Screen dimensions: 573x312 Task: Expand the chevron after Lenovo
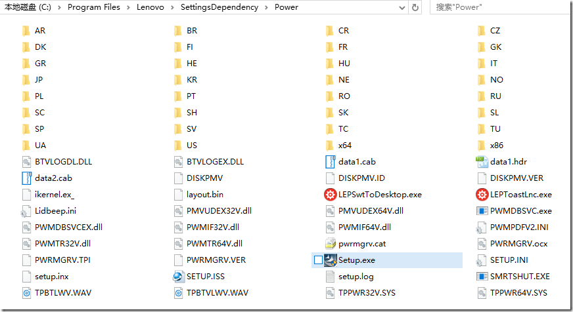(172, 7)
